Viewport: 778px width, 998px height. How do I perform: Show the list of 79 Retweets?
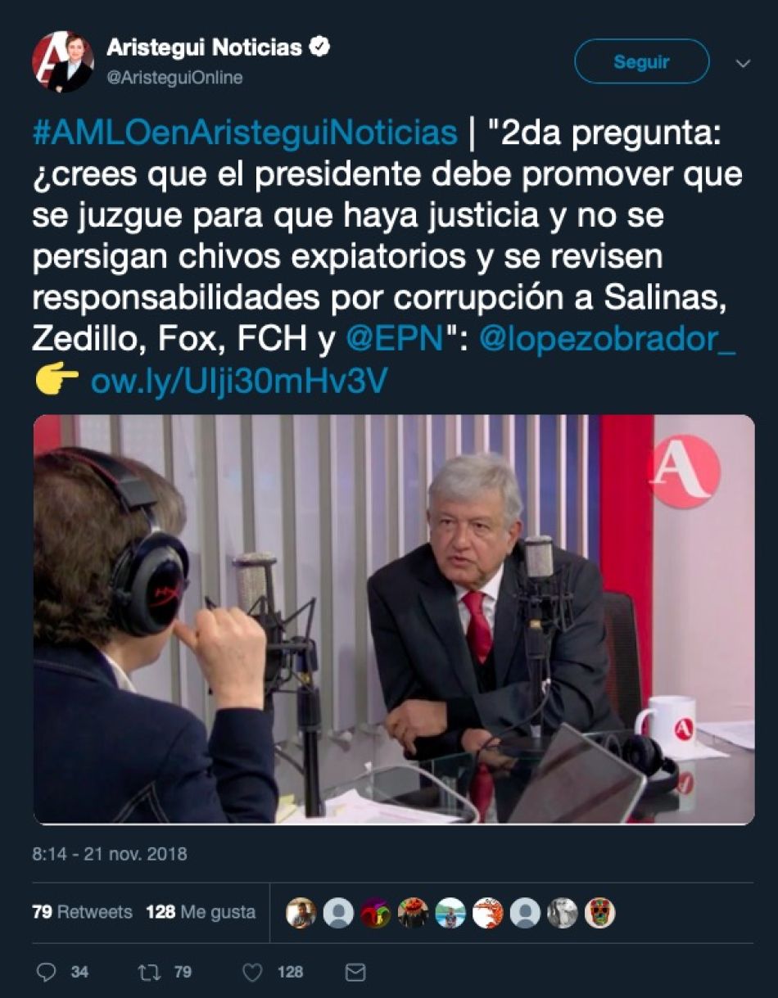(82, 912)
